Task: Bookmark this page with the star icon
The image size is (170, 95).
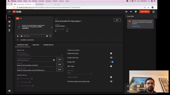Action: 145,7
